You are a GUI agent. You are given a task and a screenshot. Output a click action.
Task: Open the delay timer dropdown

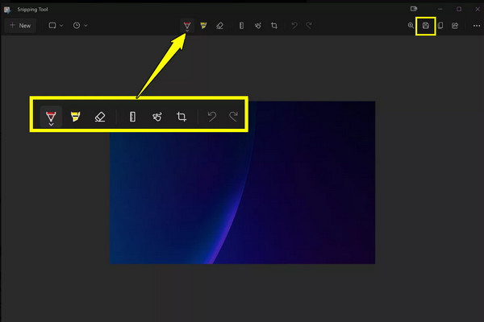point(80,26)
